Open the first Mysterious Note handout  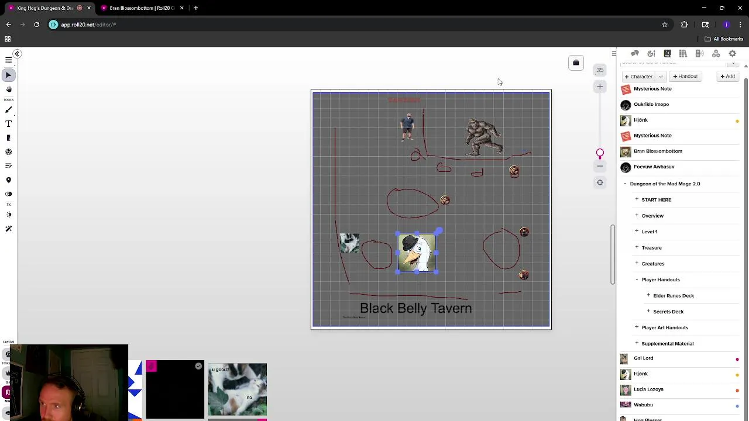click(x=652, y=89)
